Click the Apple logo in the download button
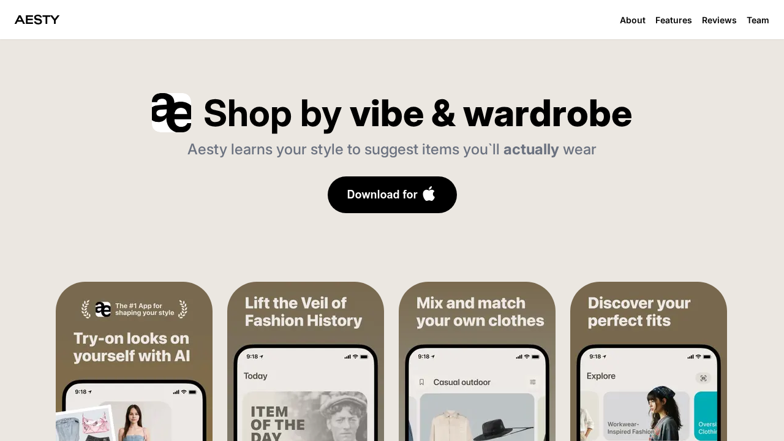Viewport: 784px width, 441px height. pos(429,194)
